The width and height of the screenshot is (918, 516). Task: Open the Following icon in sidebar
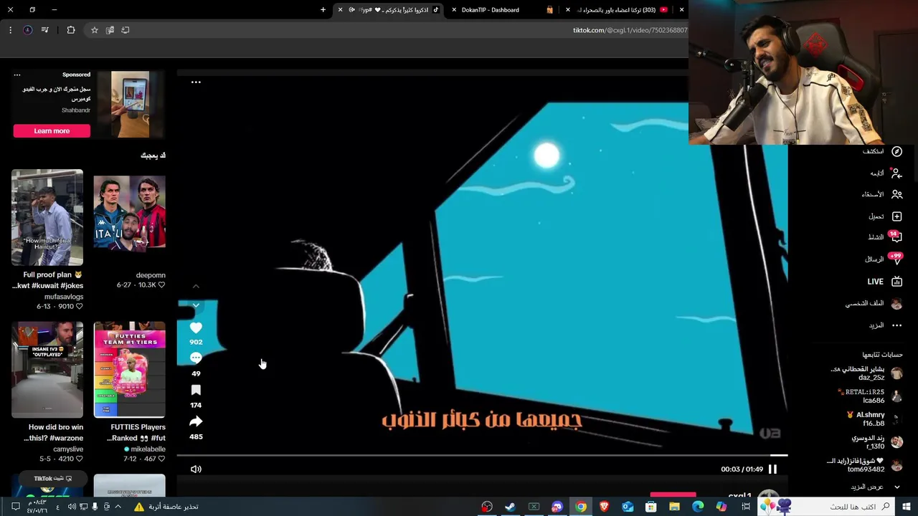896,173
